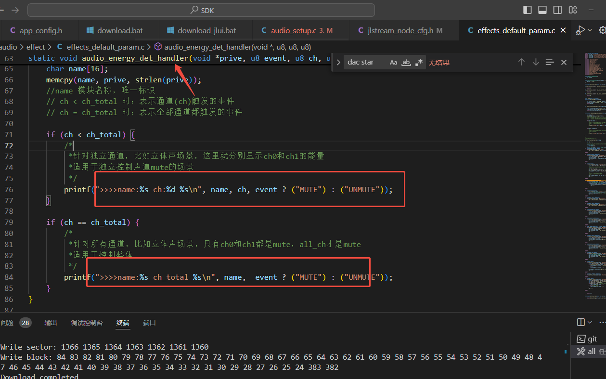Screen dimensions: 606x379
Task: Toggle the primary side bar layout icon
Action: 528,10
